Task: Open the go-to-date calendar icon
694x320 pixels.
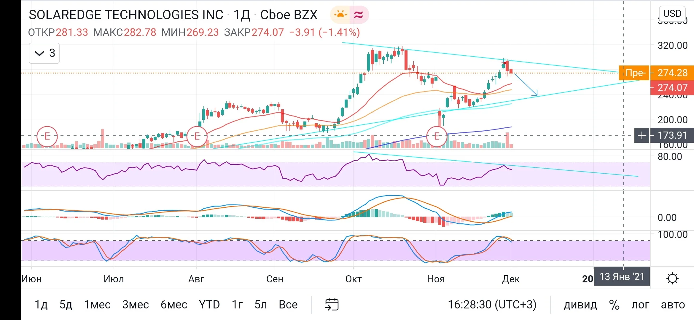Action: (x=332, y=304)
